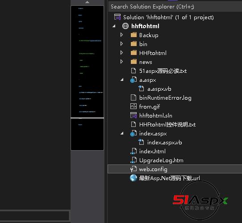Viewport: 242px width, 223px height.
Task: Select the binRuntimeError.log file name
Action: coord(165,98)
